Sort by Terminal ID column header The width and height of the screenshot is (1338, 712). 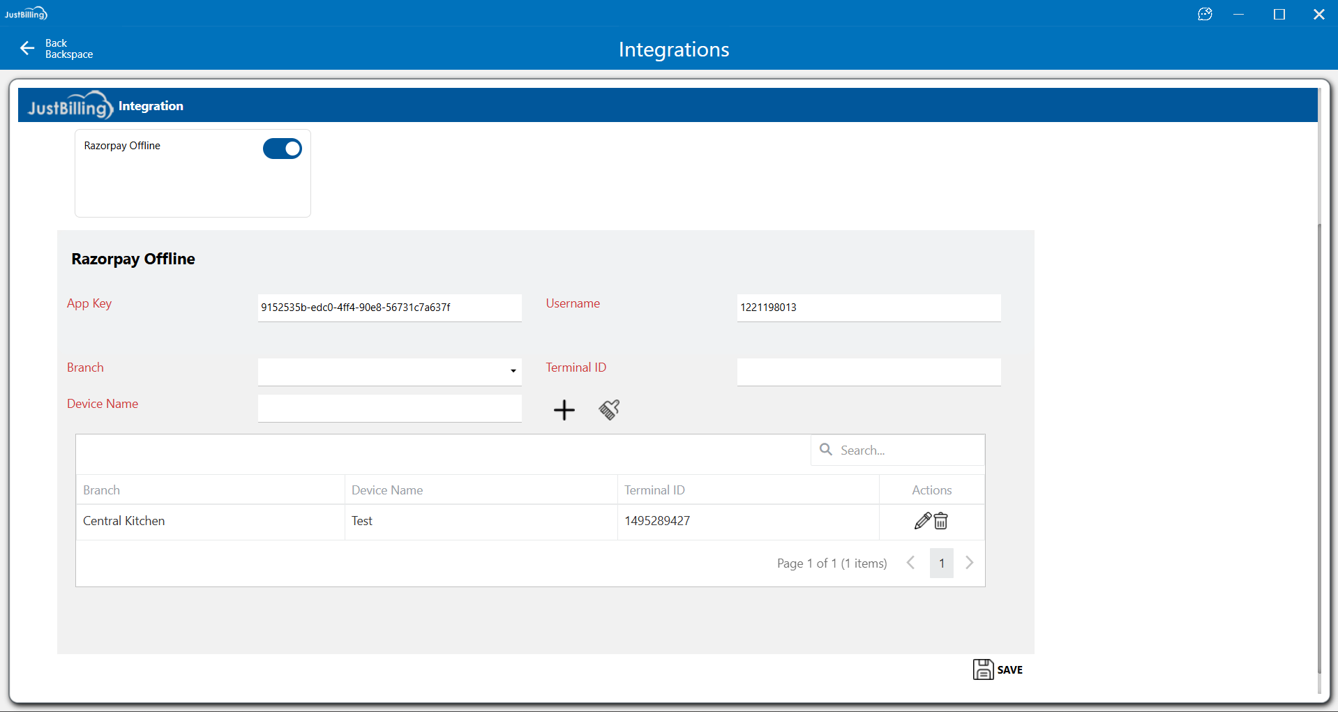coord(654,490)
